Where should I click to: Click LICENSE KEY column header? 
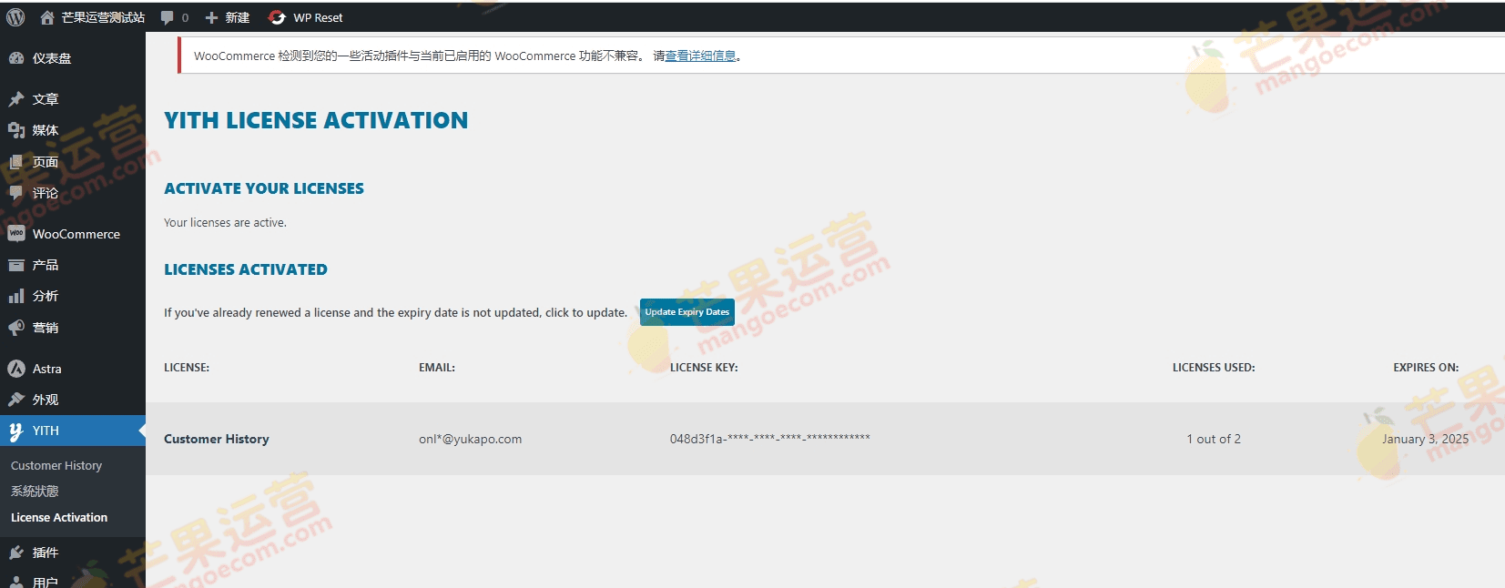pos(704,368)
